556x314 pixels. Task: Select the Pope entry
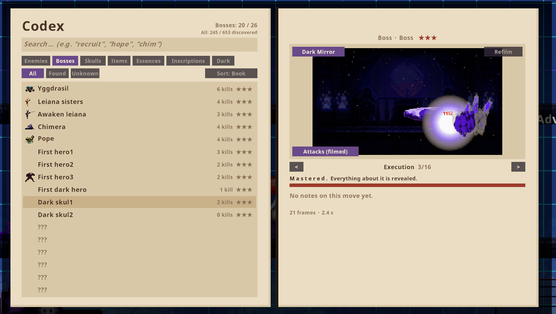pos(140,139)
